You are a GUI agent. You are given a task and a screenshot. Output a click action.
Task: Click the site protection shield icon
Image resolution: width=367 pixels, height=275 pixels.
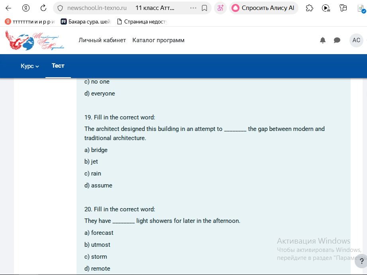60,8
